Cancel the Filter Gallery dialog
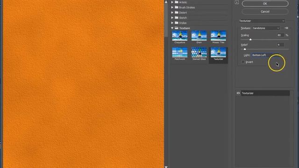Screen dimensions: 299x168 [265, 12]
